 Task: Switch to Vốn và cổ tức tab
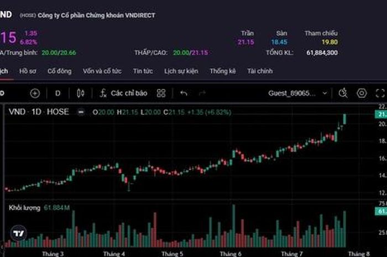click(102, 71)
